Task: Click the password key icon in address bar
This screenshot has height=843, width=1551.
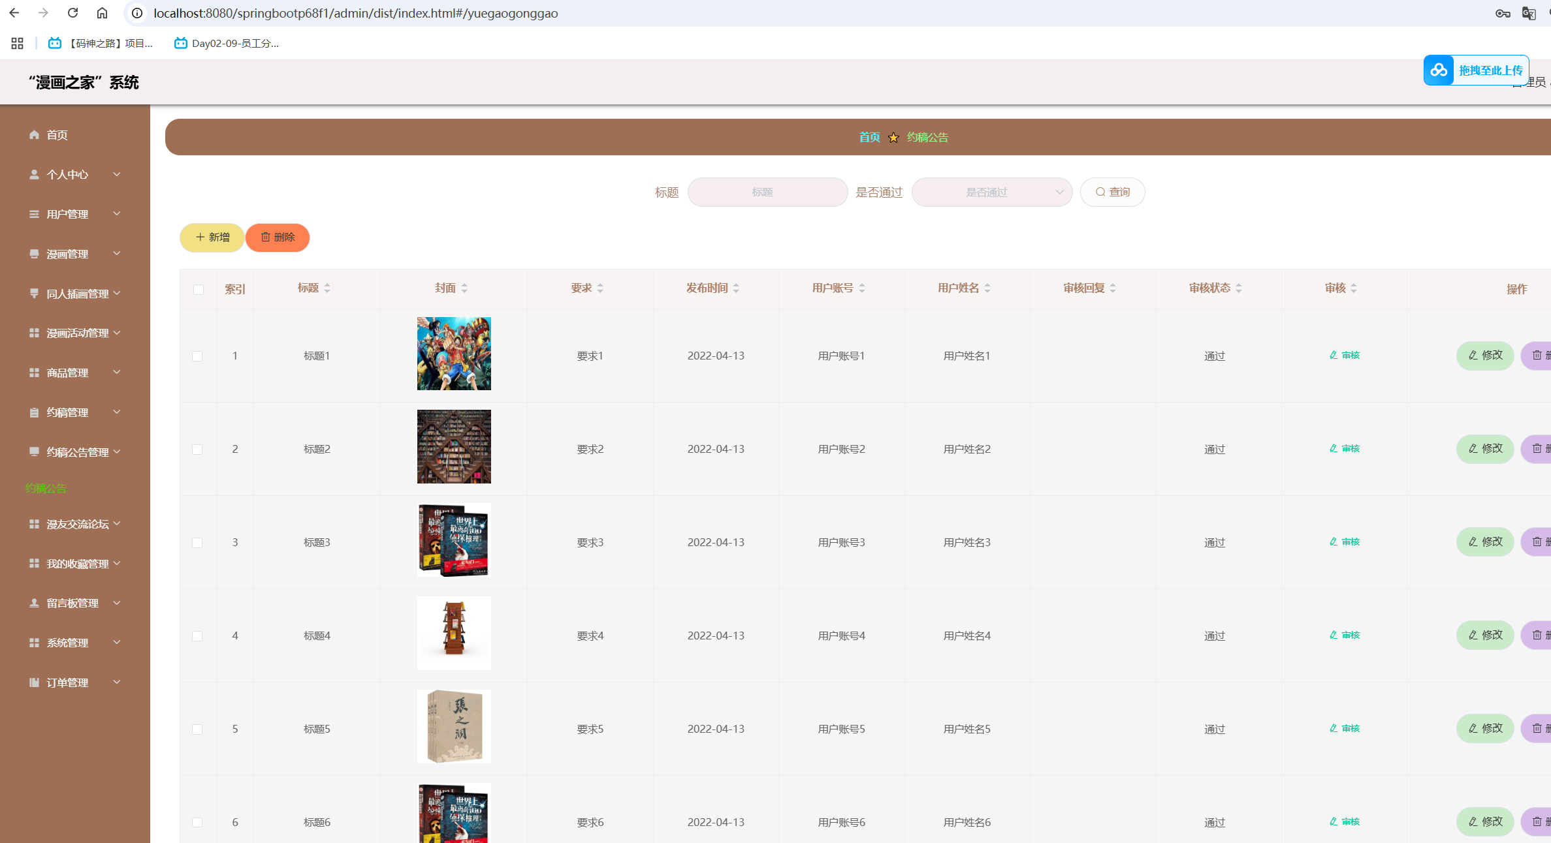Action: [x=1503, y=13]
